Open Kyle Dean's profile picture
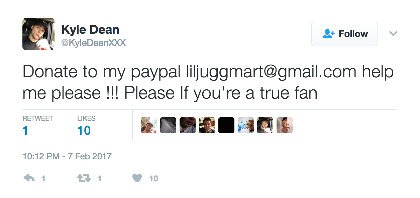 point(38,34)
